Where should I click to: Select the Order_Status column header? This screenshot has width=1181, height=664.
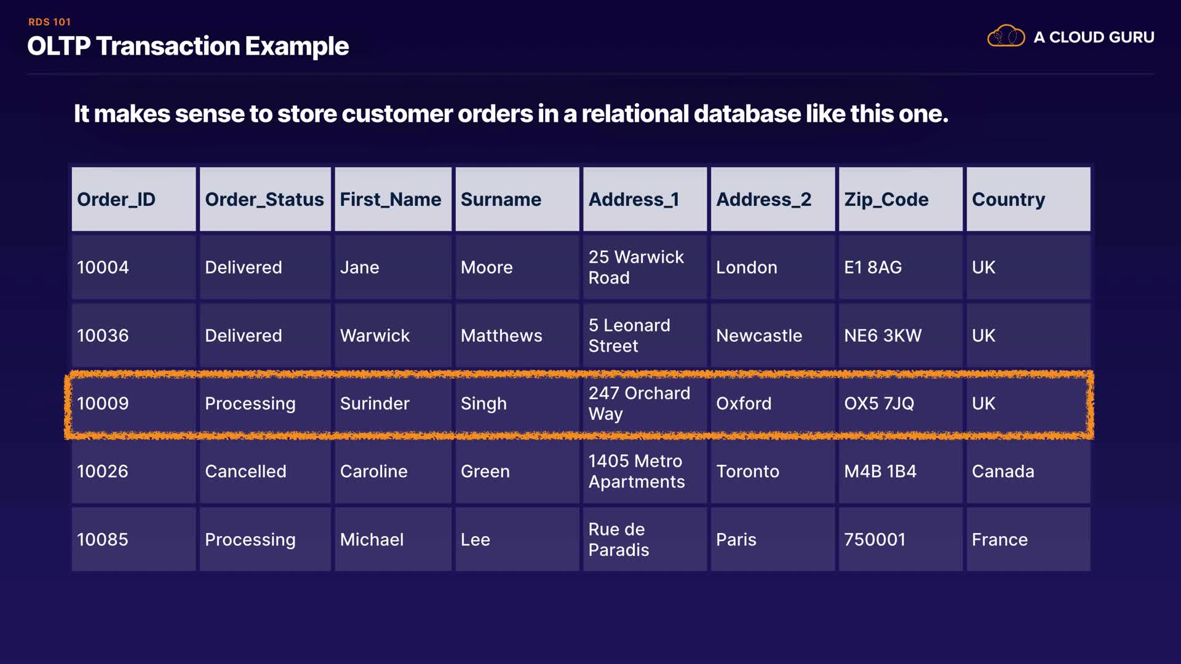(264, 199)
